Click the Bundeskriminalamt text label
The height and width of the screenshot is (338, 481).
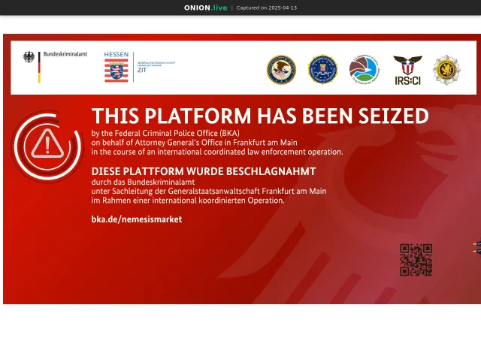[65, 54]
